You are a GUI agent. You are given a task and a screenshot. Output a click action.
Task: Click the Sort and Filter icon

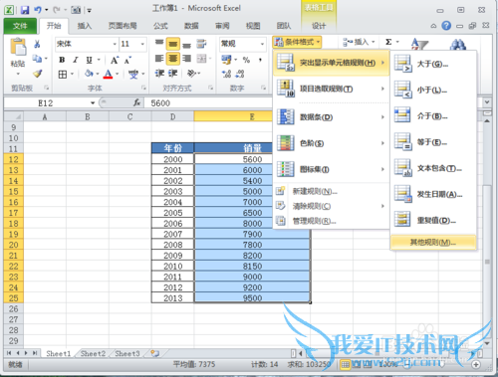pyautogui.click(x=419, y=45)
